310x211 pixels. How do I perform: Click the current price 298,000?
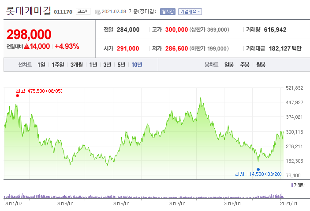pos(29,34)
